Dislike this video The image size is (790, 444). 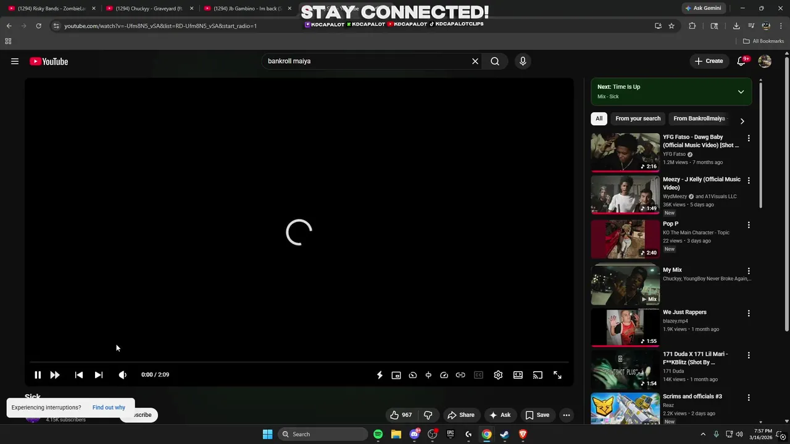(x=428, y=415)
